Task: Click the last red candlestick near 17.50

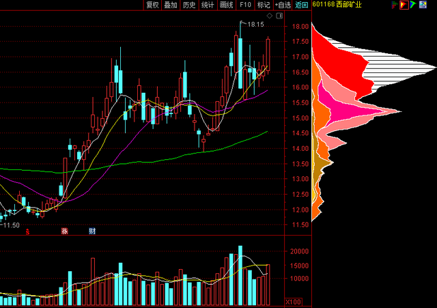Action: click(x=268, y=55)
